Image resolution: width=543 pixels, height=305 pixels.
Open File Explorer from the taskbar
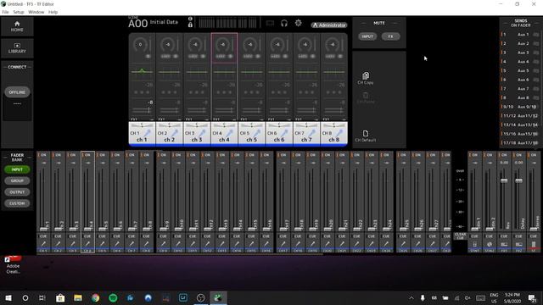tap(78, 297)
